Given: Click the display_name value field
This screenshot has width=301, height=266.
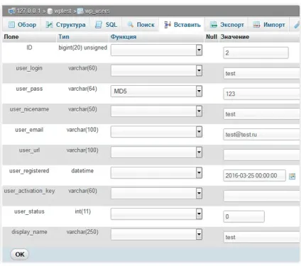Looking at the screenshot, I should (261, 237).
